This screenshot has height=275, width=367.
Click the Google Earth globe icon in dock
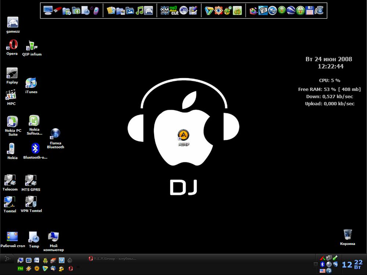point(291,11)
